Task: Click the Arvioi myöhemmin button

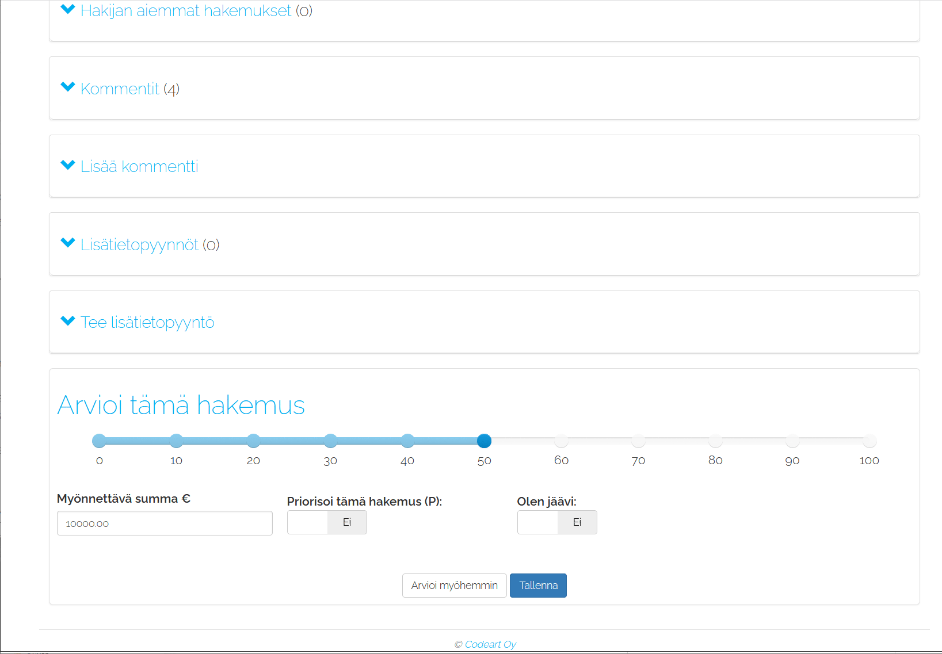Action: pos(454,586)
